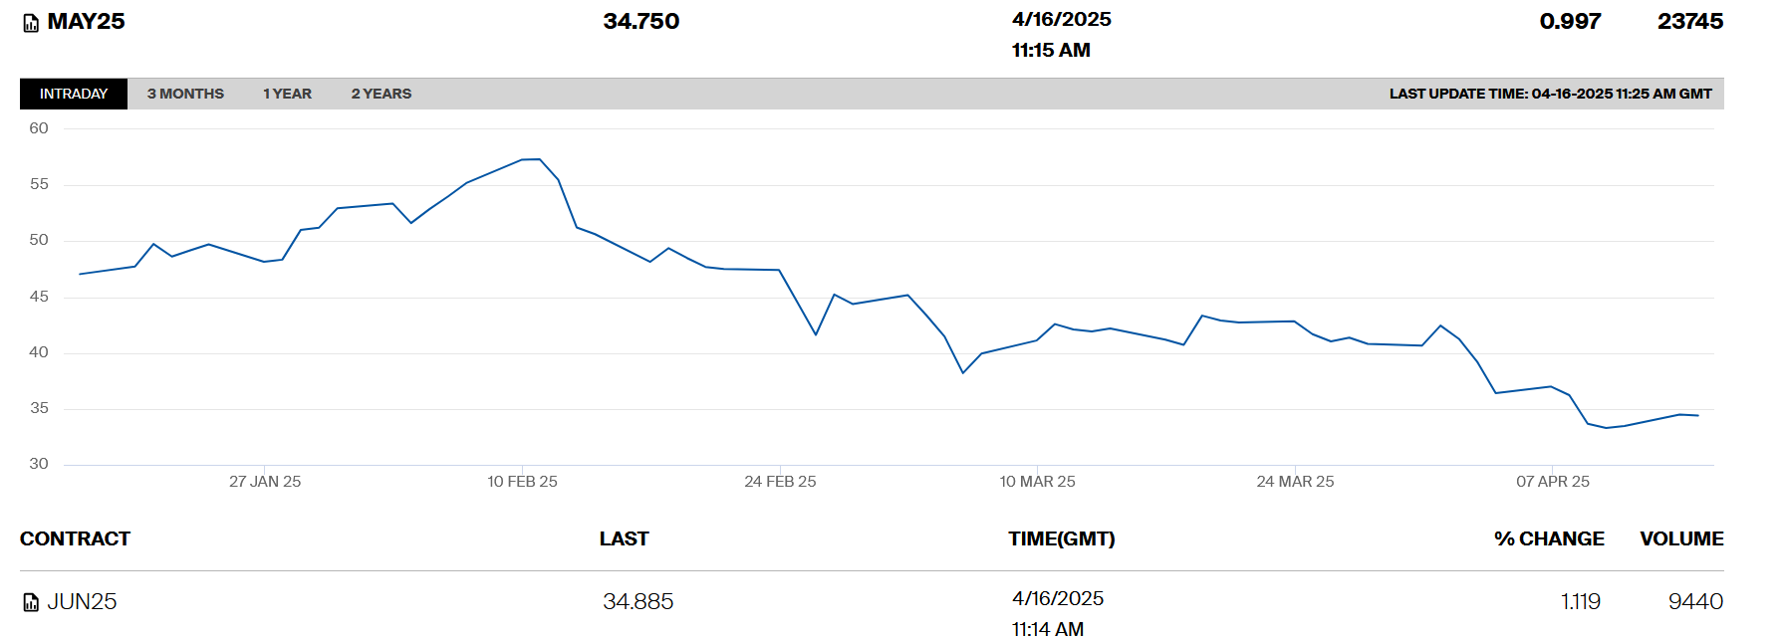This screenshot has width=1782, height=639.
Task: Click the TIME(GMT) column header
Action: pyautogui.click(x=1061, y=538)
